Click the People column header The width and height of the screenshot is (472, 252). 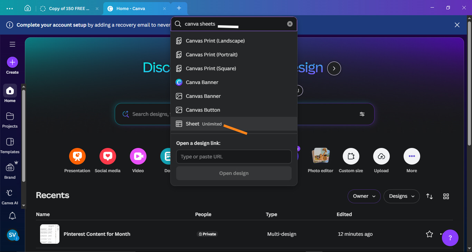tap(203, 214)
